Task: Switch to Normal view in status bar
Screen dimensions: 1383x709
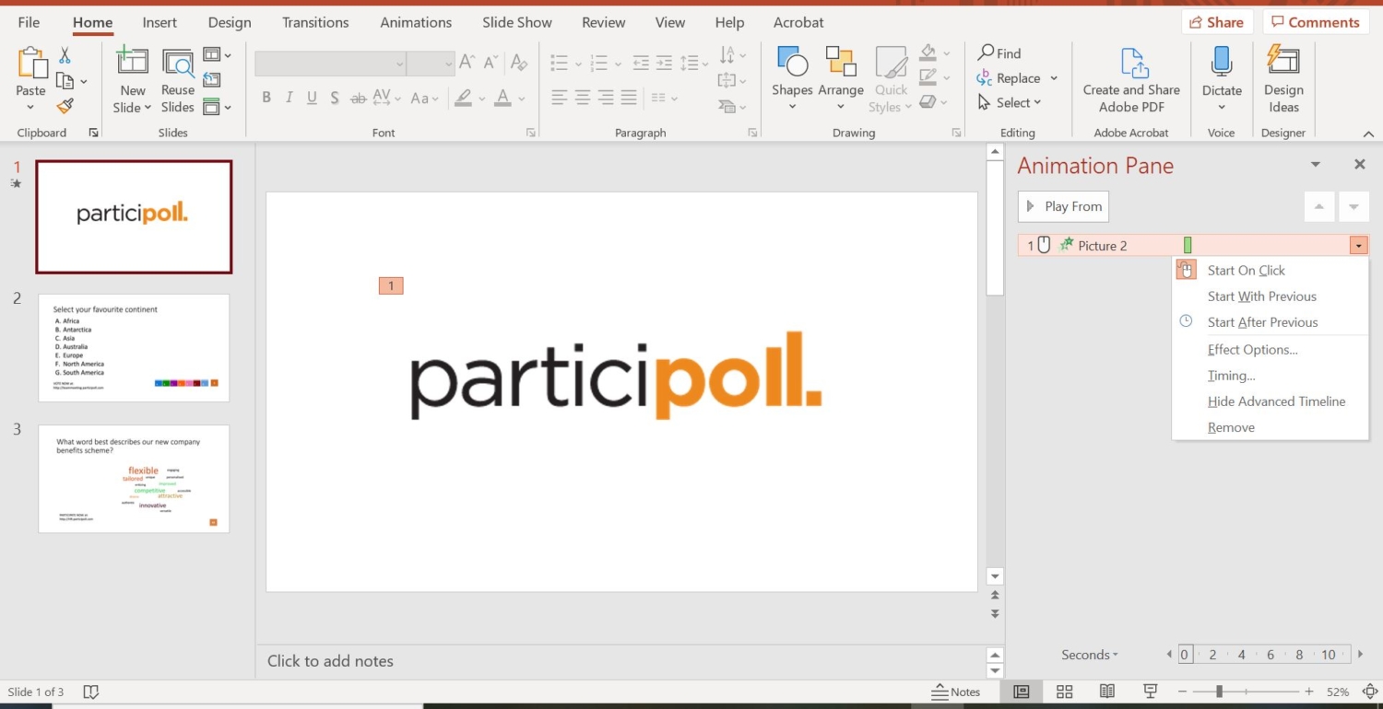Action: point(1022,692)
